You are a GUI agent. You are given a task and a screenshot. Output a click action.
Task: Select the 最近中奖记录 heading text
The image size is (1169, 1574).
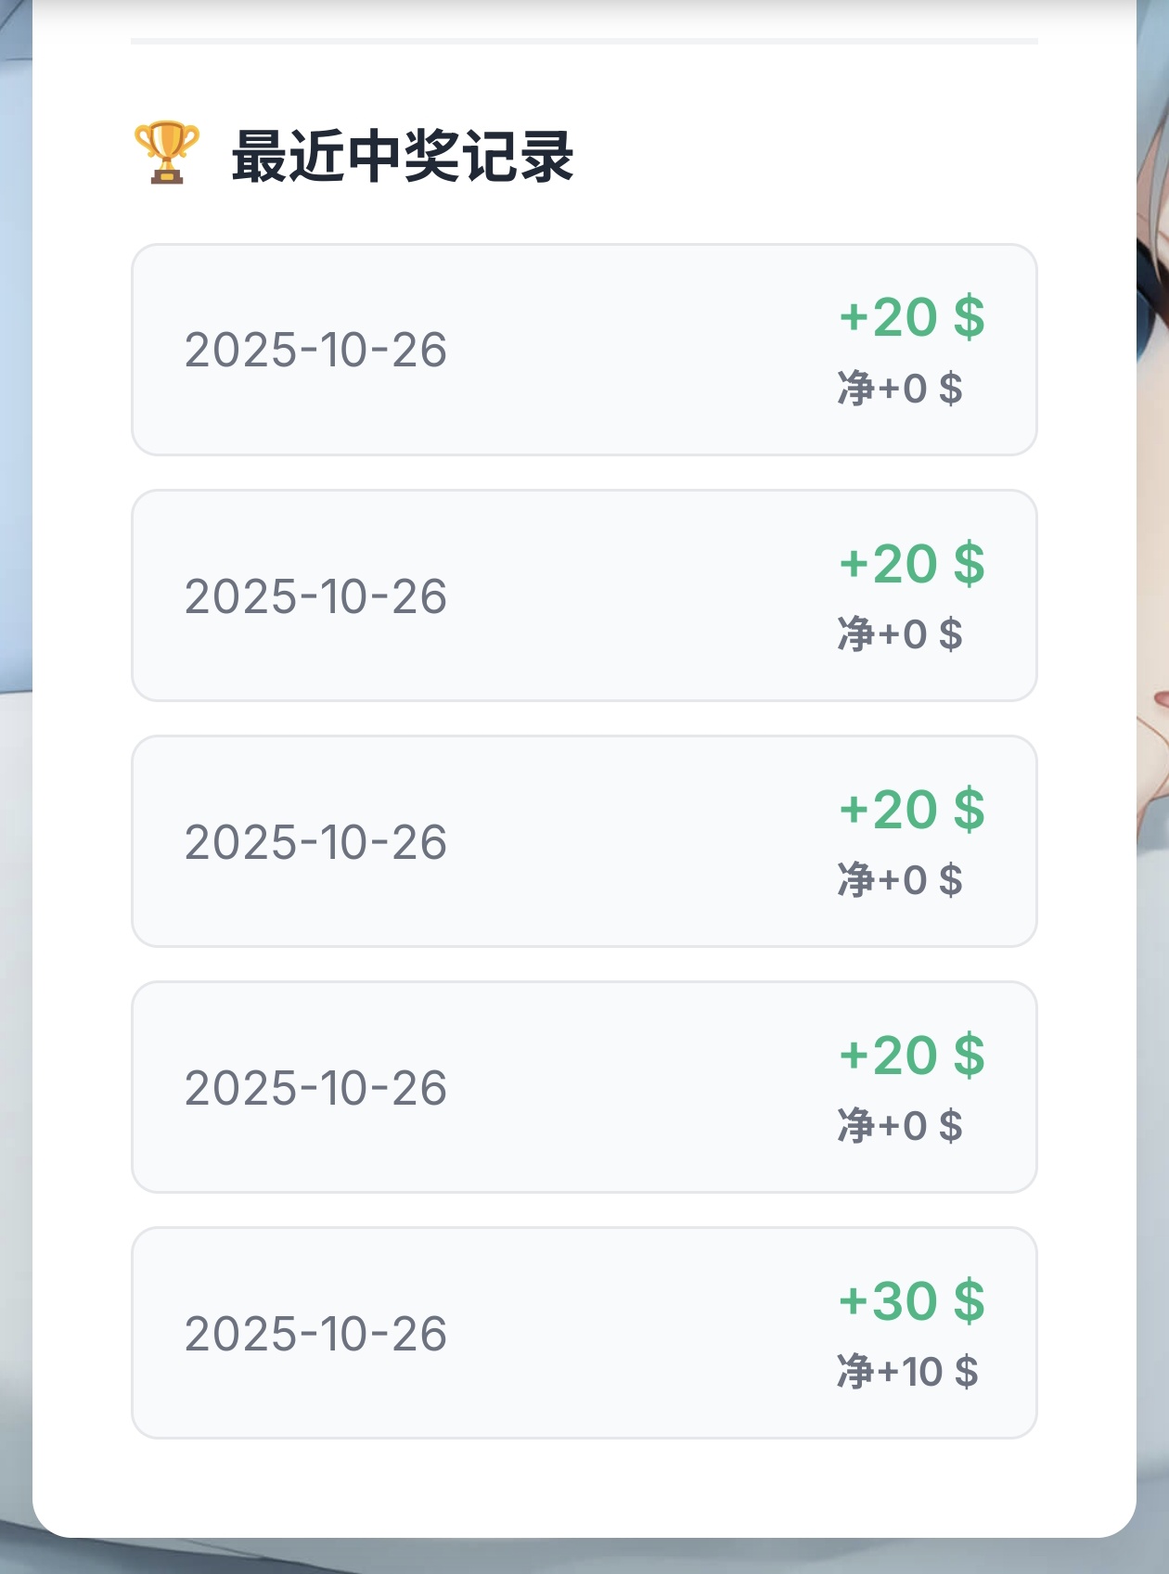(x=403, y=156)
